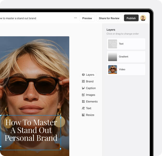Screen dimensions: 162x156
Task: Click the Images icon
Action: pyautogui.click(x=83, y=95)
